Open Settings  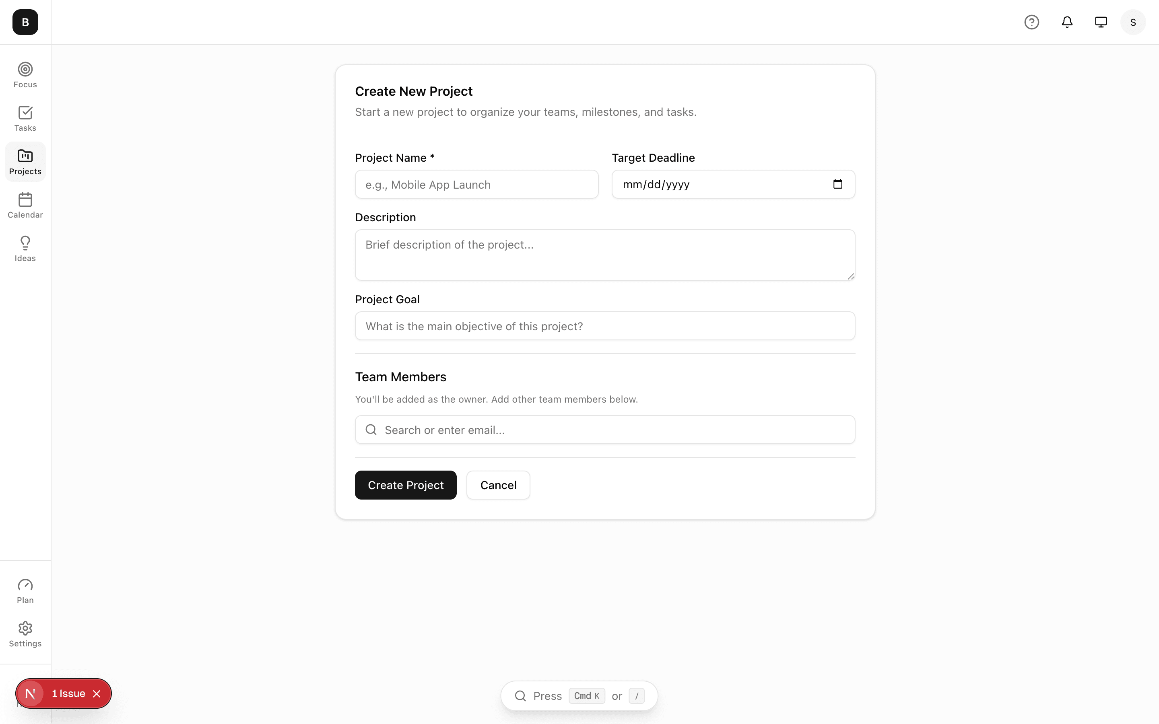[x=25, y=634]
